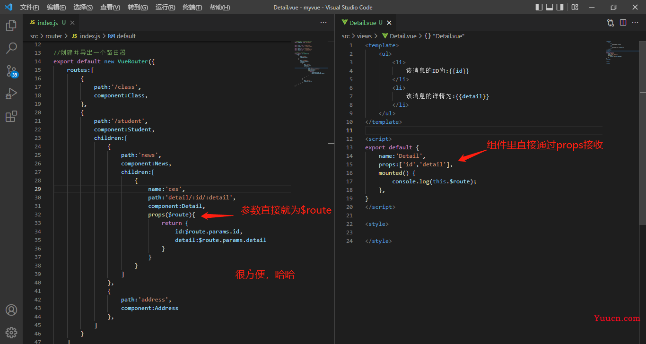Viewport: 646px width, 344px height.
Task: Open the 编辑(E) menu
Action: click(56, 7)
